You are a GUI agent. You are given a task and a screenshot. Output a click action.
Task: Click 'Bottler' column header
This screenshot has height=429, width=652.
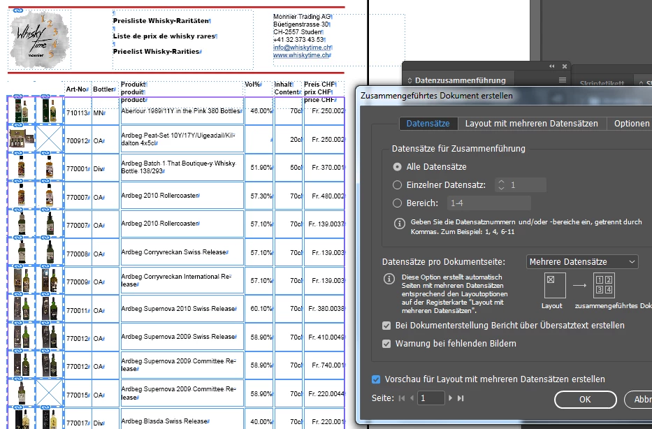click(x=104, y=89)
